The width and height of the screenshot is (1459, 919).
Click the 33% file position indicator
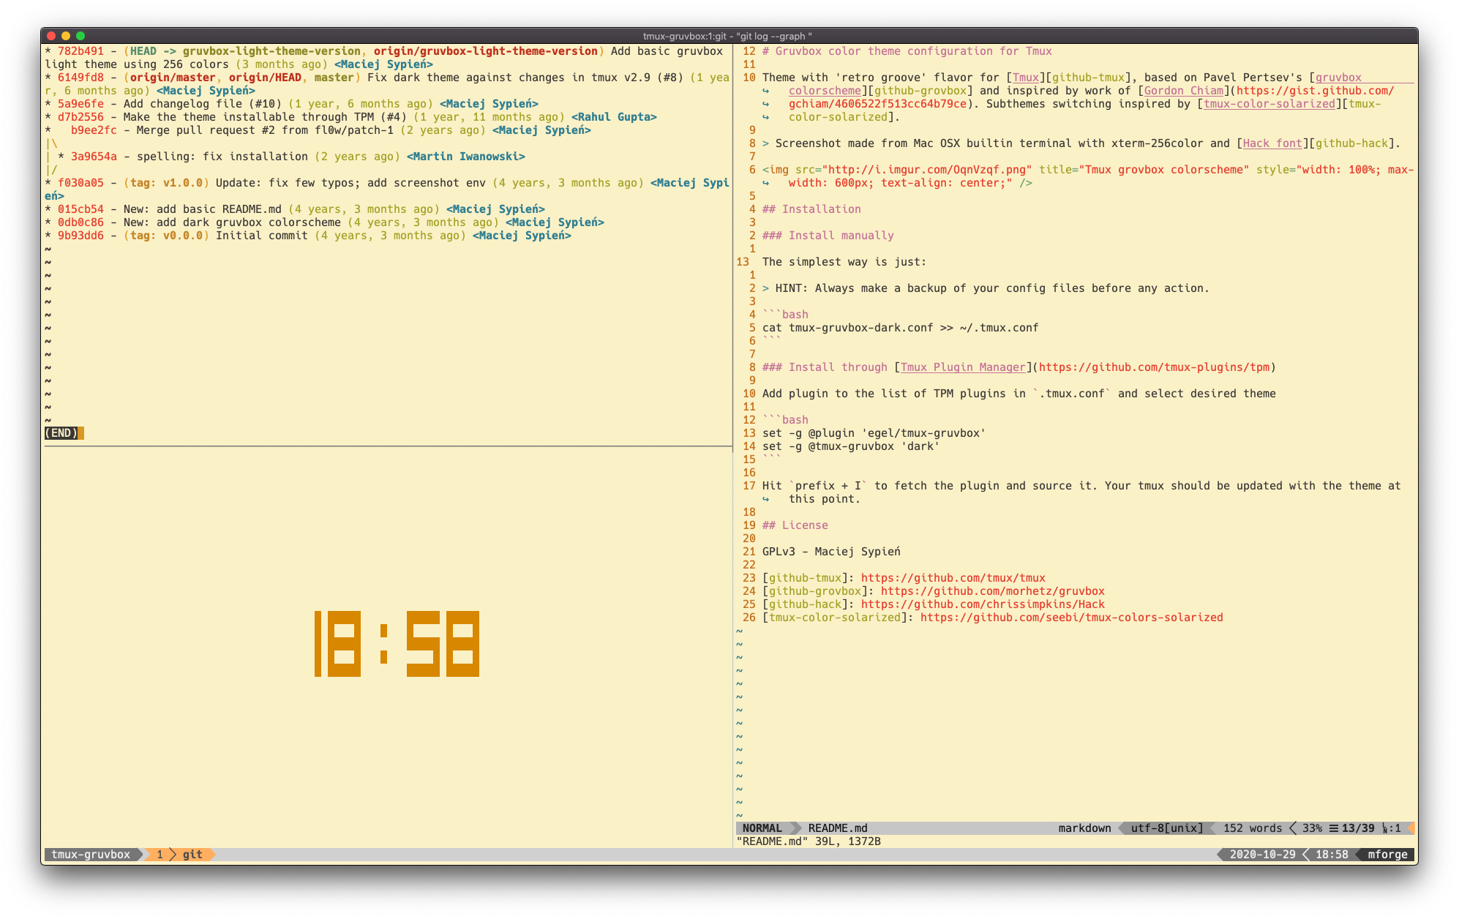tap(1312, 828)
